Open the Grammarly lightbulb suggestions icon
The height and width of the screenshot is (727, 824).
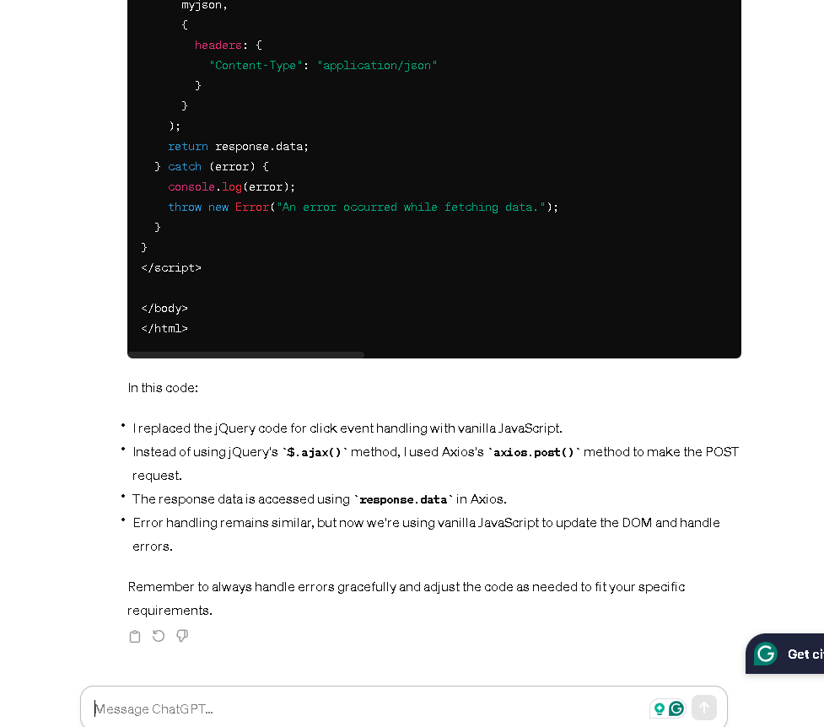click(659, 708)
